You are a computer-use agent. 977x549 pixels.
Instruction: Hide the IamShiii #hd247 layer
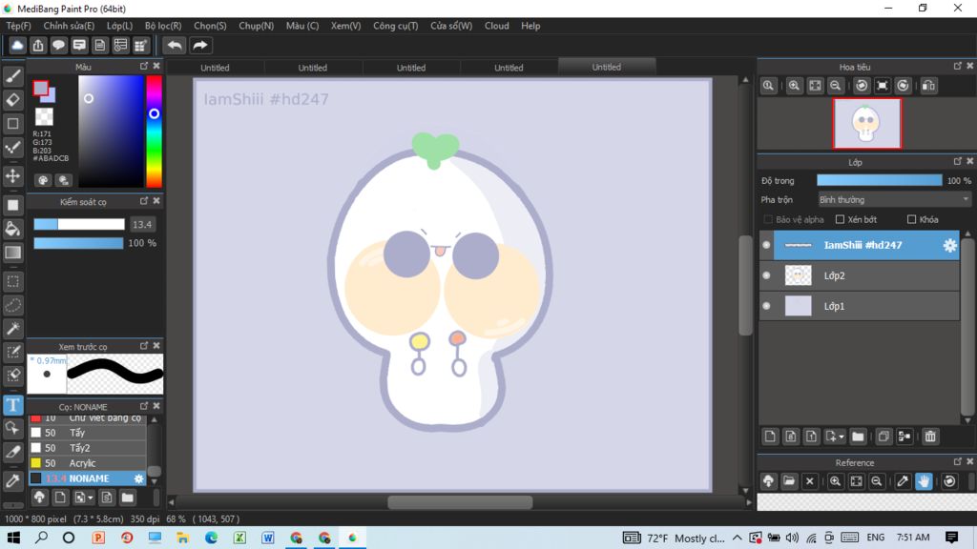coord(766,245)
